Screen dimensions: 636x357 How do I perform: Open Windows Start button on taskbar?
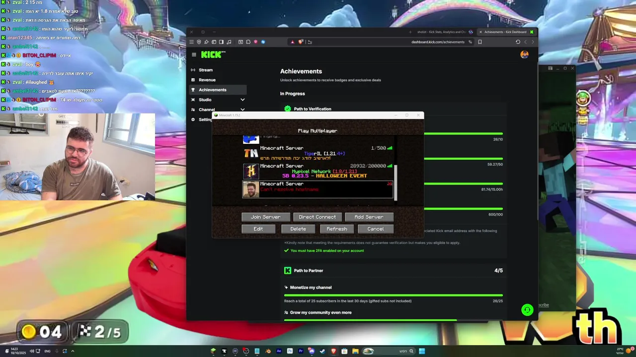pos(422,351)
